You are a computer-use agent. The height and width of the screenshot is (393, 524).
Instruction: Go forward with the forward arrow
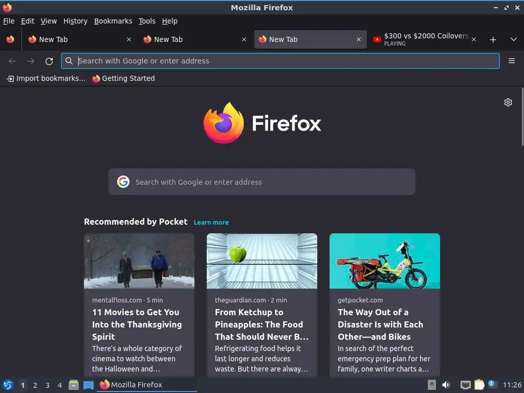31,61
